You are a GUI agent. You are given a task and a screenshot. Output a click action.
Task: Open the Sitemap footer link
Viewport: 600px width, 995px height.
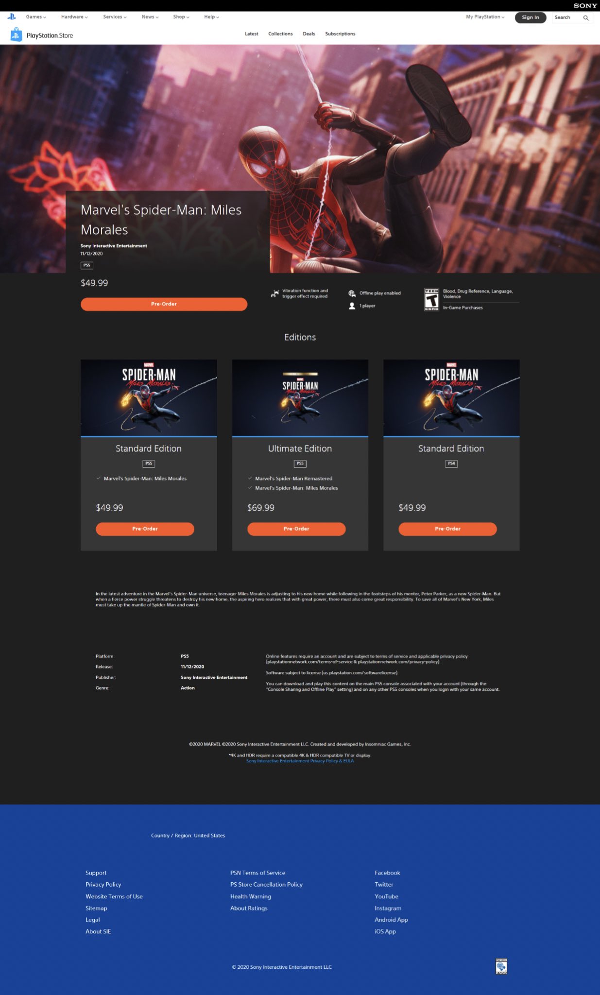(x=96, y=908)
